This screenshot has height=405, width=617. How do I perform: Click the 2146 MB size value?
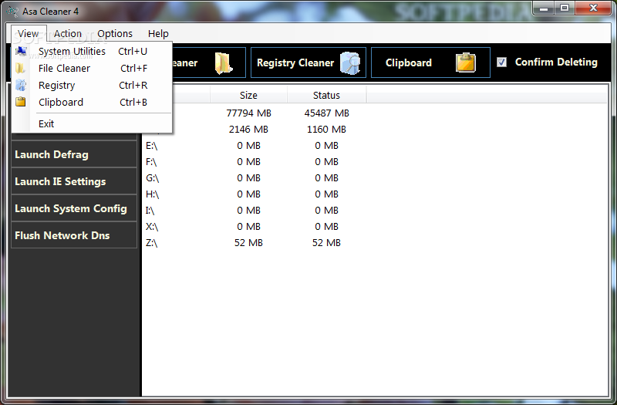tap(248, 130)
